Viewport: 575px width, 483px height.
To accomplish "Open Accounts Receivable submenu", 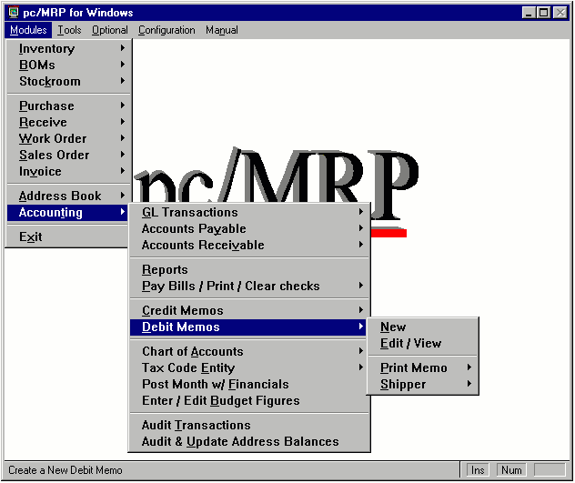I will [x=249, y=245].
